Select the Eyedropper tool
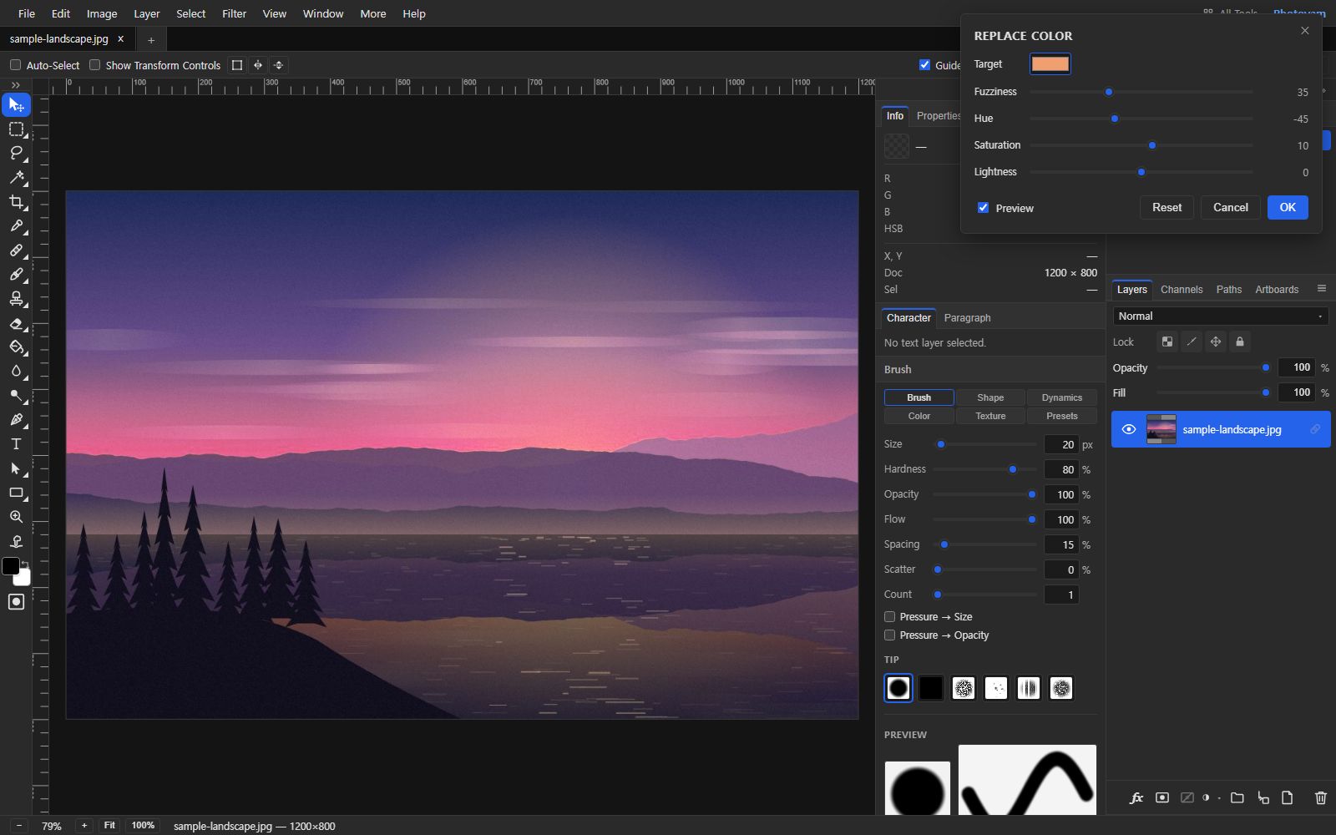Viewport: 1336px width, 835px height. click(16, 225)
